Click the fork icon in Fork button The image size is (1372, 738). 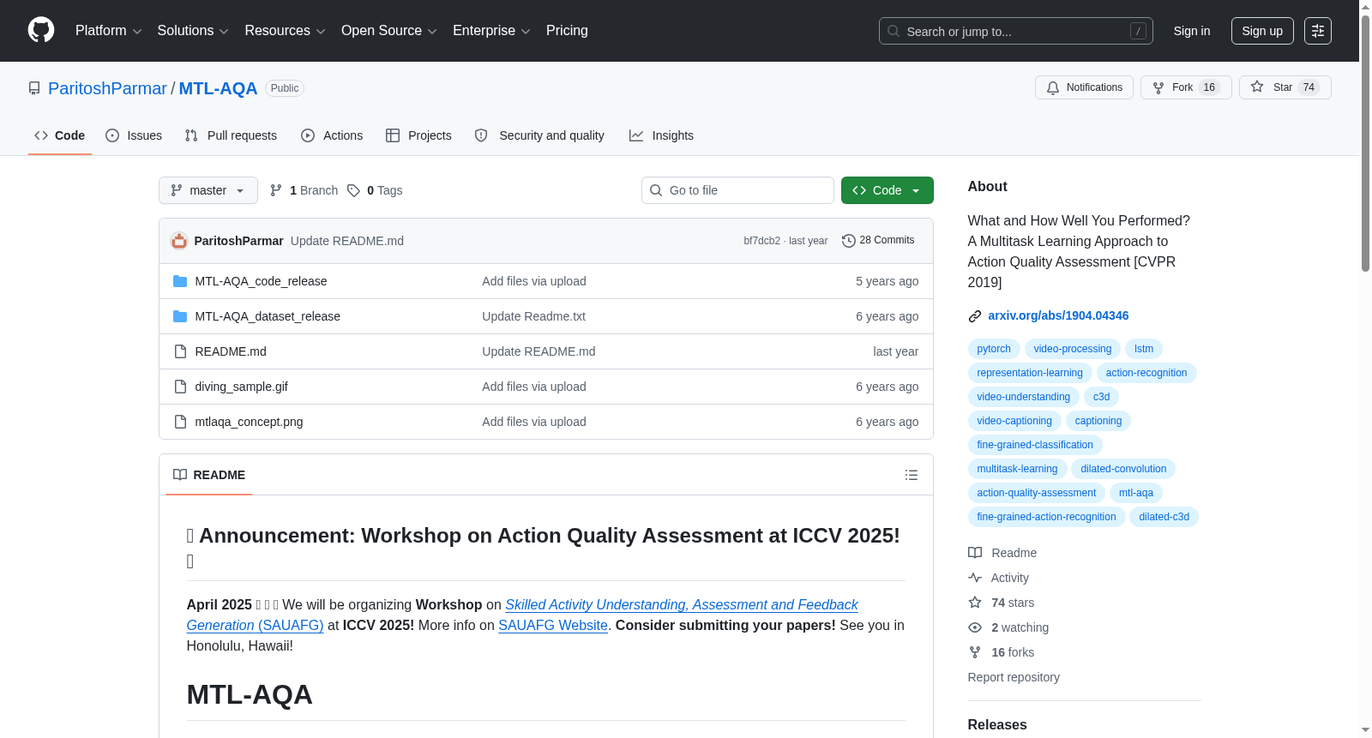pos(1158,87)
